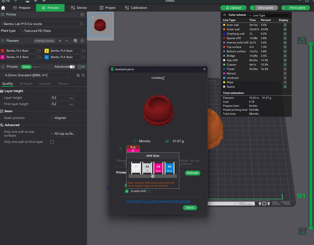Search process settings with magnifier icon

click(83, 75)
